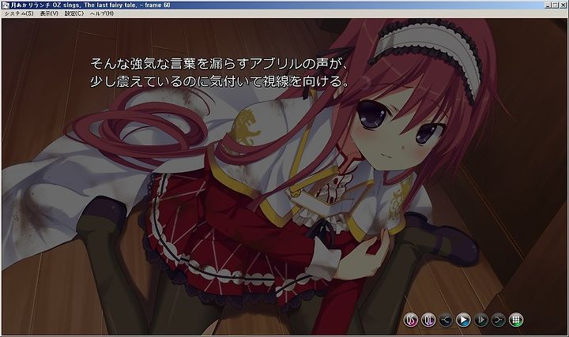The height and width of the screenshot is (337, 569).
Task: Open the ヘルプ(H) menu
Action: point(102,13)
